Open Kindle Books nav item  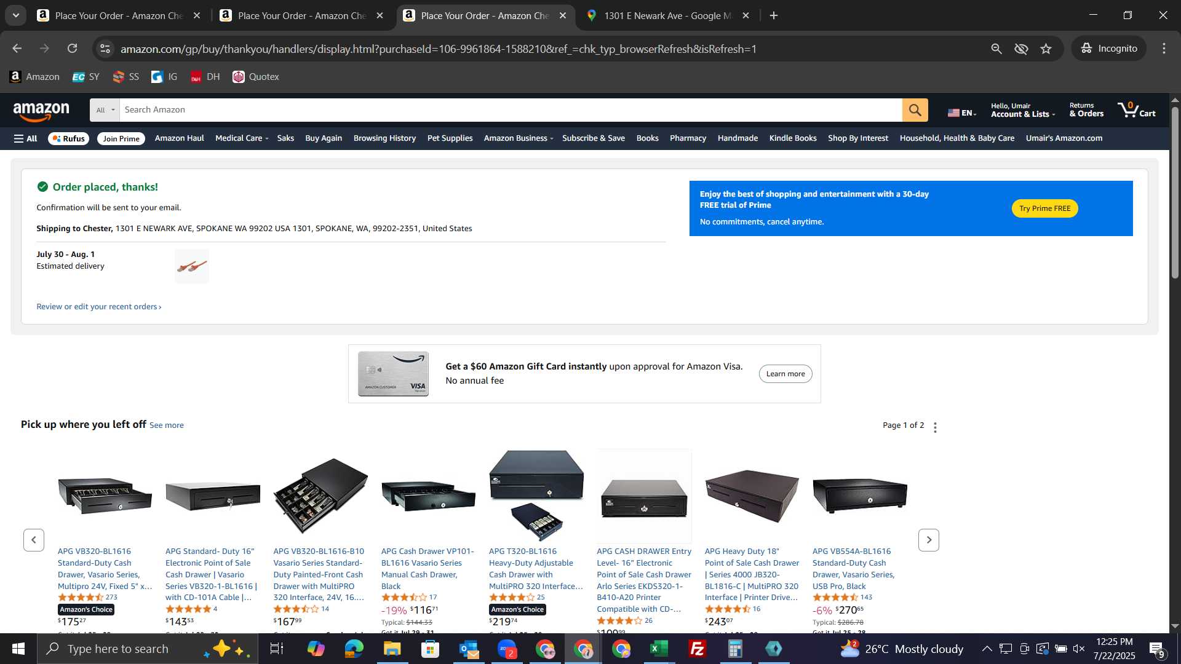pos(792,138)
